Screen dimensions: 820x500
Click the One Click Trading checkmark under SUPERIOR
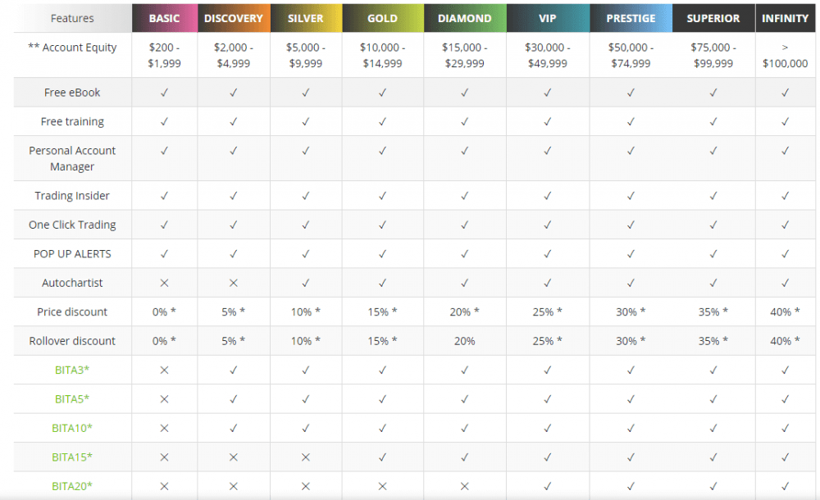click(x=713, y=225)
